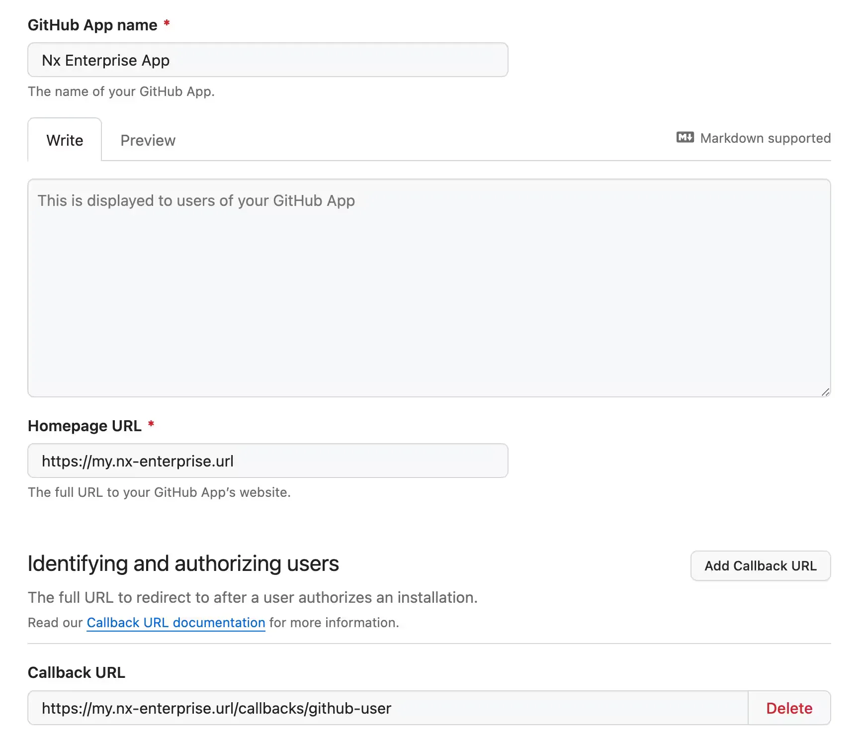Click the Homepage URL label

pos(85,426)
